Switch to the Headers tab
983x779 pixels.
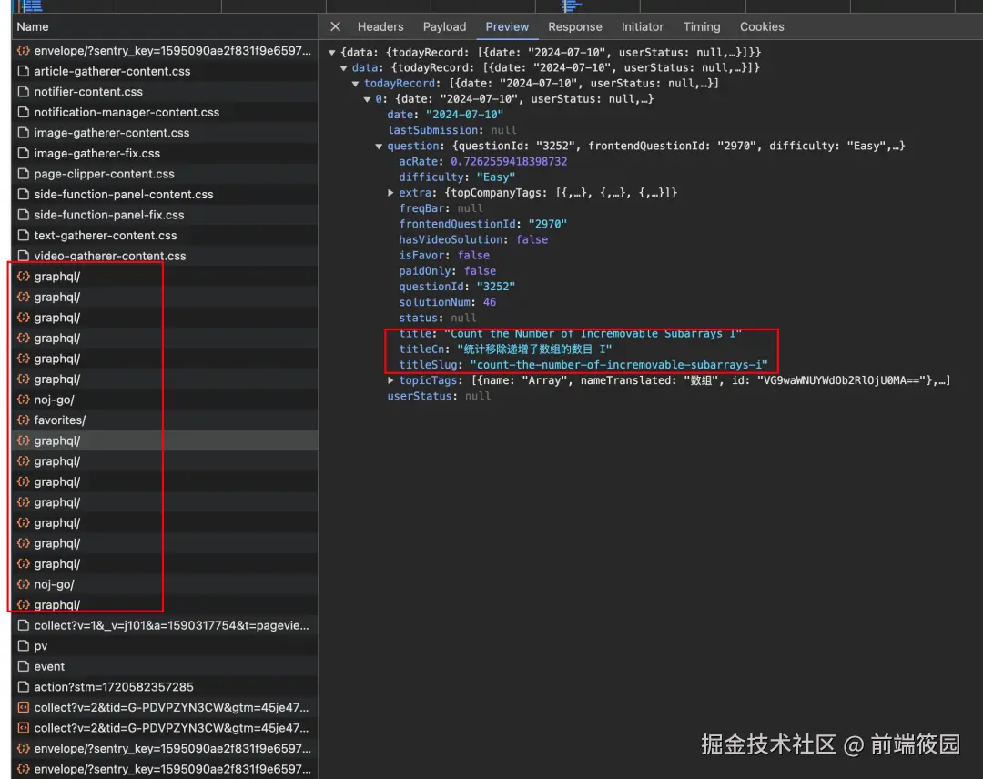point(380,27)
